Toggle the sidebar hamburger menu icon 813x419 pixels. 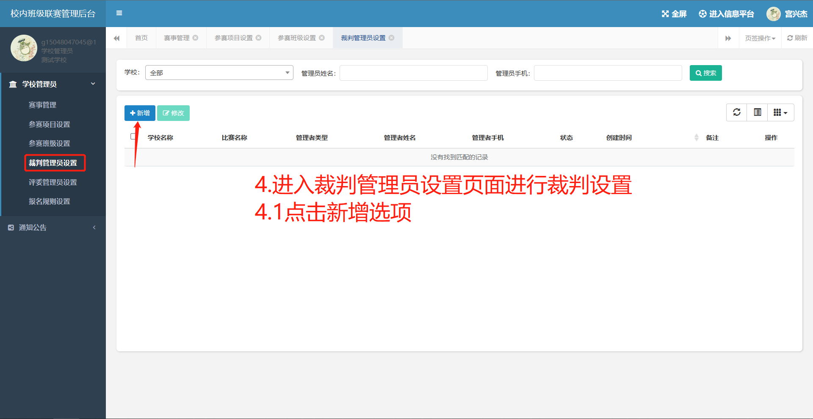(119, 13)
